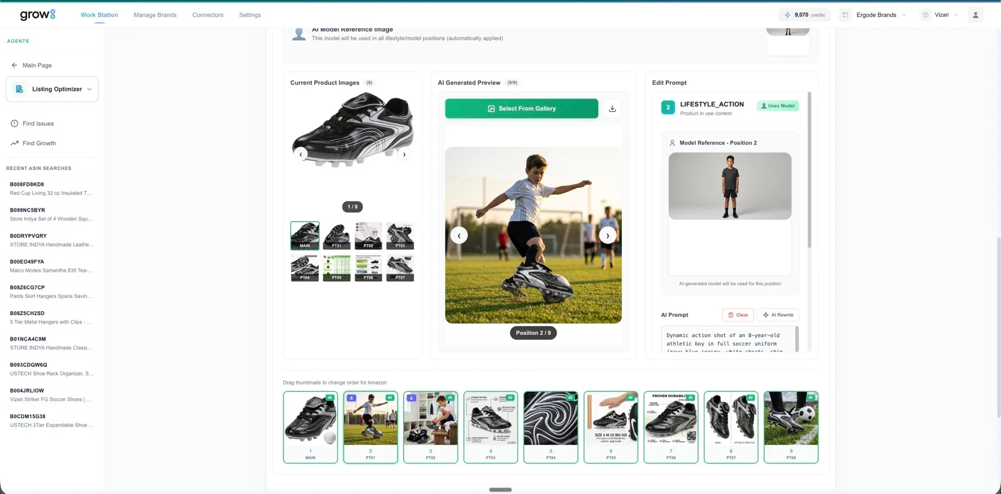Select position 5 PT04 pattern thumbnail
The width and height of the screenshot is (1001, 494).
pos(551,427)
